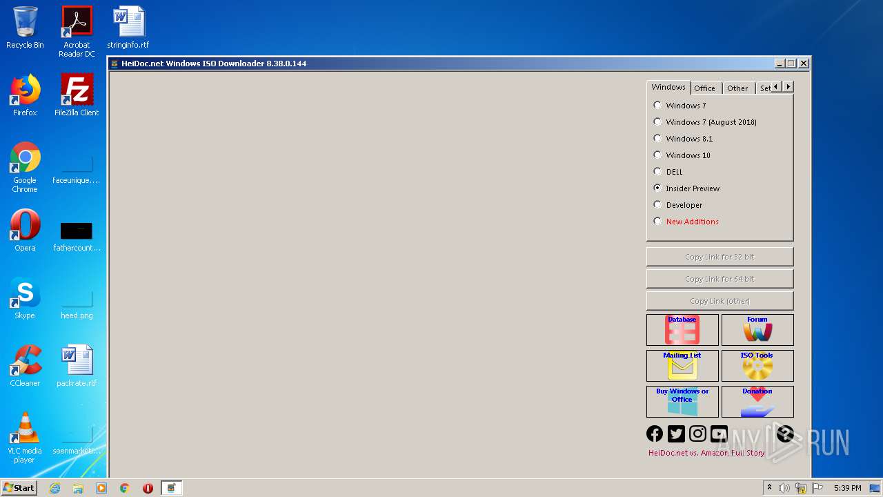The image size is (883, 497).
Task: Open HeiDoc.net vs. Amazon Full Story link
Action: [x=706, y=453]
